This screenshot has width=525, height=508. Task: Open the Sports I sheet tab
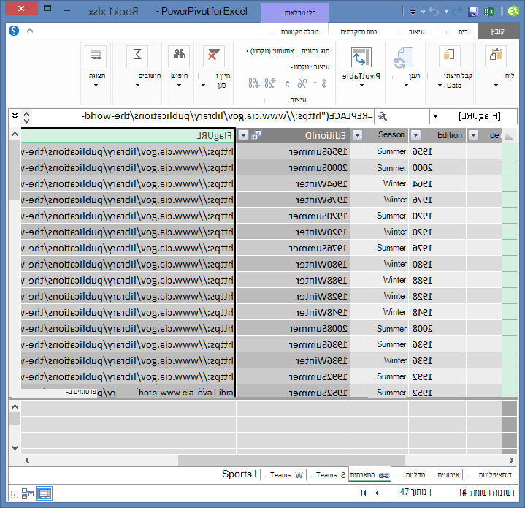(239, 474)
